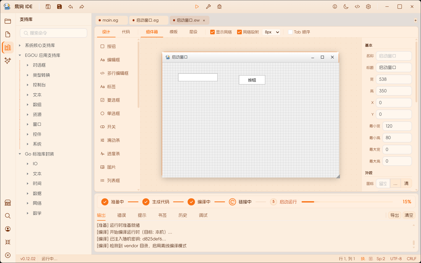Collapse Go 标准库封装 node

pos(20,154)
